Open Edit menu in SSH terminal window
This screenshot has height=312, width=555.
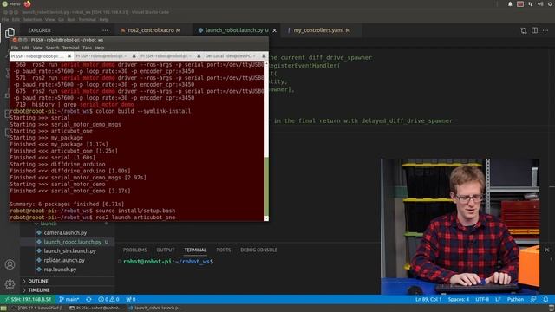coord(25,48)
